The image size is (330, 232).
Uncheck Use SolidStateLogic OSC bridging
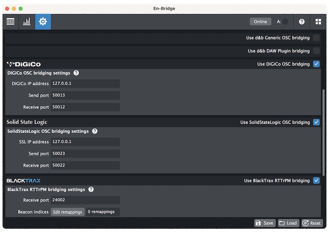click(x=316, y=122)
